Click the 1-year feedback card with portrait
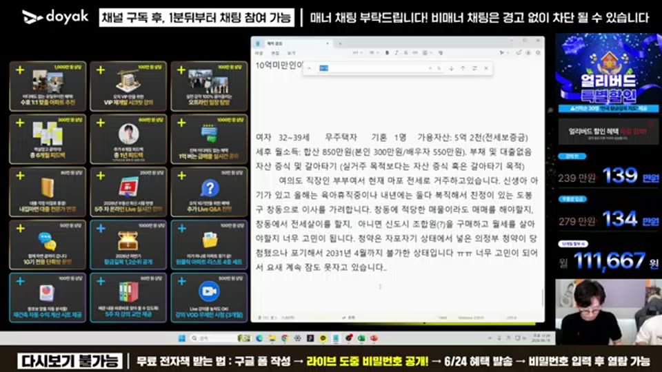 128,139
